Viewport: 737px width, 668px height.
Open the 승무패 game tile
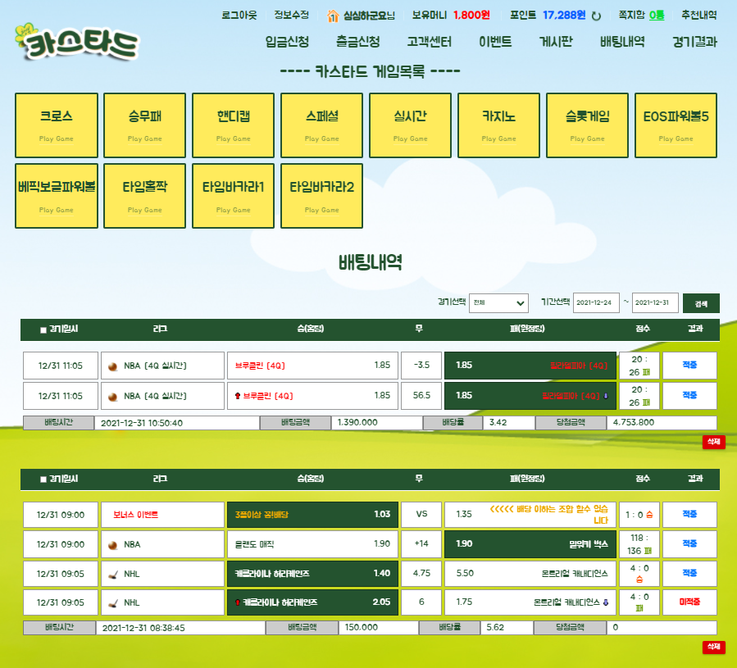click(x=145, y=125)
